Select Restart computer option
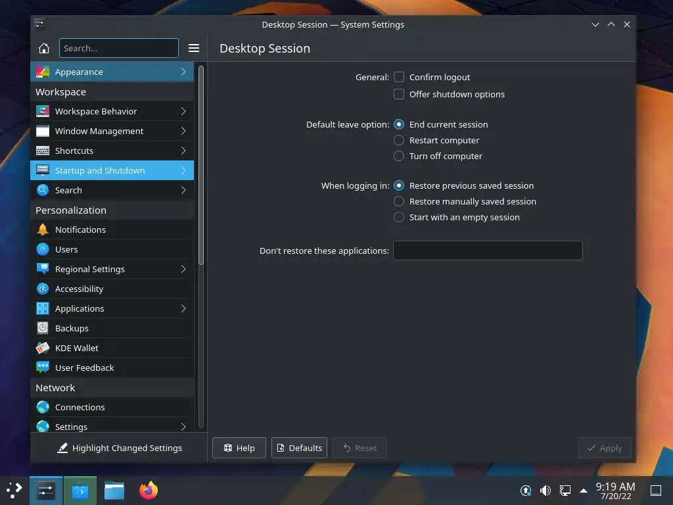 399,141
